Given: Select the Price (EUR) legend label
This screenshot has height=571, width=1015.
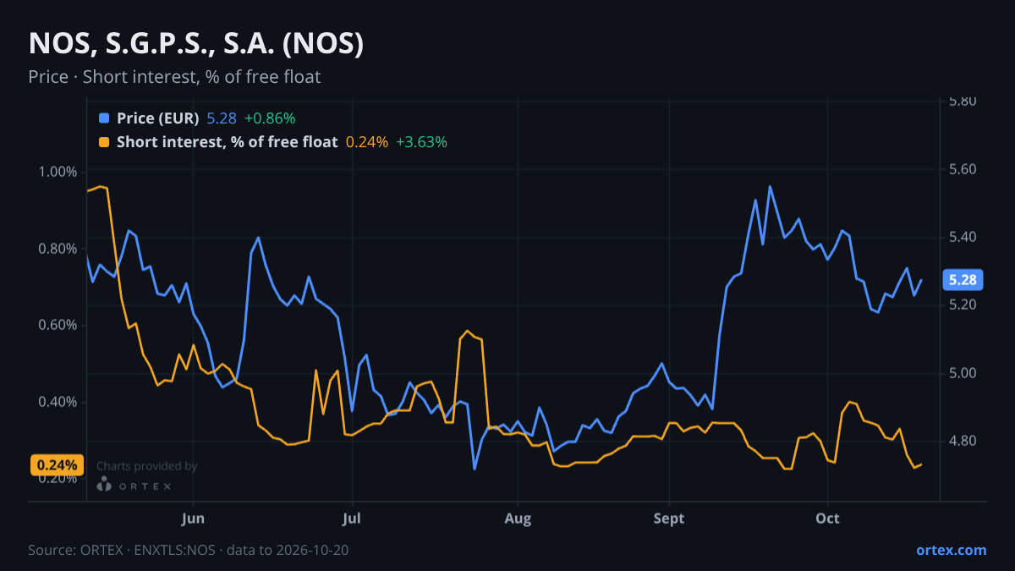Looking at the screenshot, I should click(x=157, y=118).
